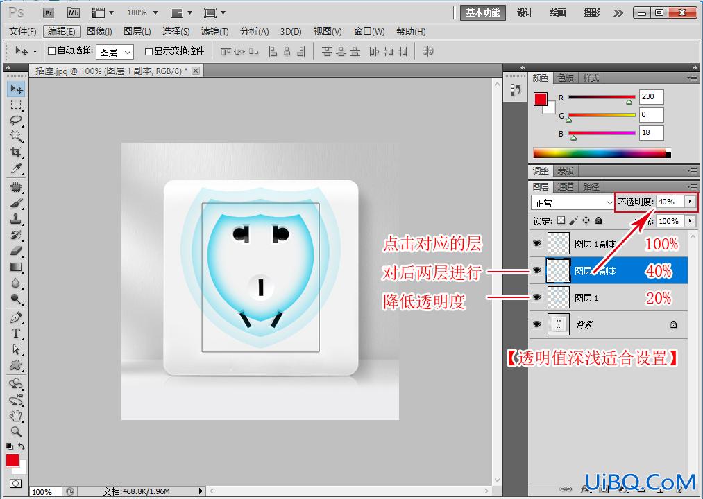The height and width of the screenshot is (499, 703).
Task: Open the 图像(I) menu
Action: 99,31
